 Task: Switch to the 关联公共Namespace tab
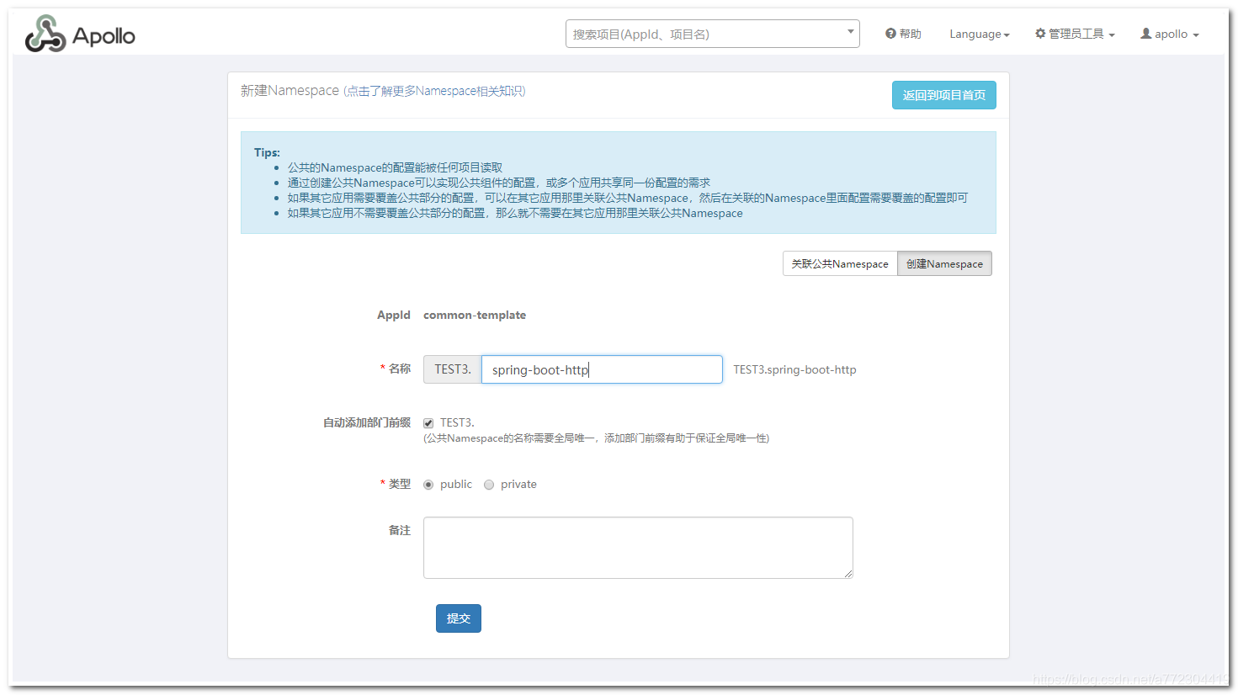pos(840,263)
